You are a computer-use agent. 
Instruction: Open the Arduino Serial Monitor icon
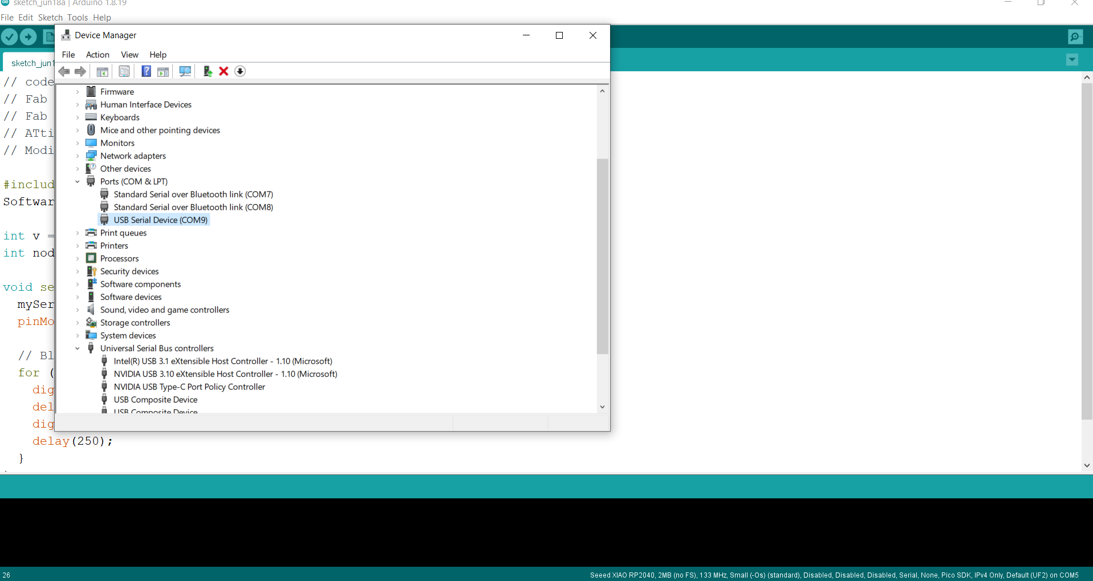click(x=1075, y=37)
